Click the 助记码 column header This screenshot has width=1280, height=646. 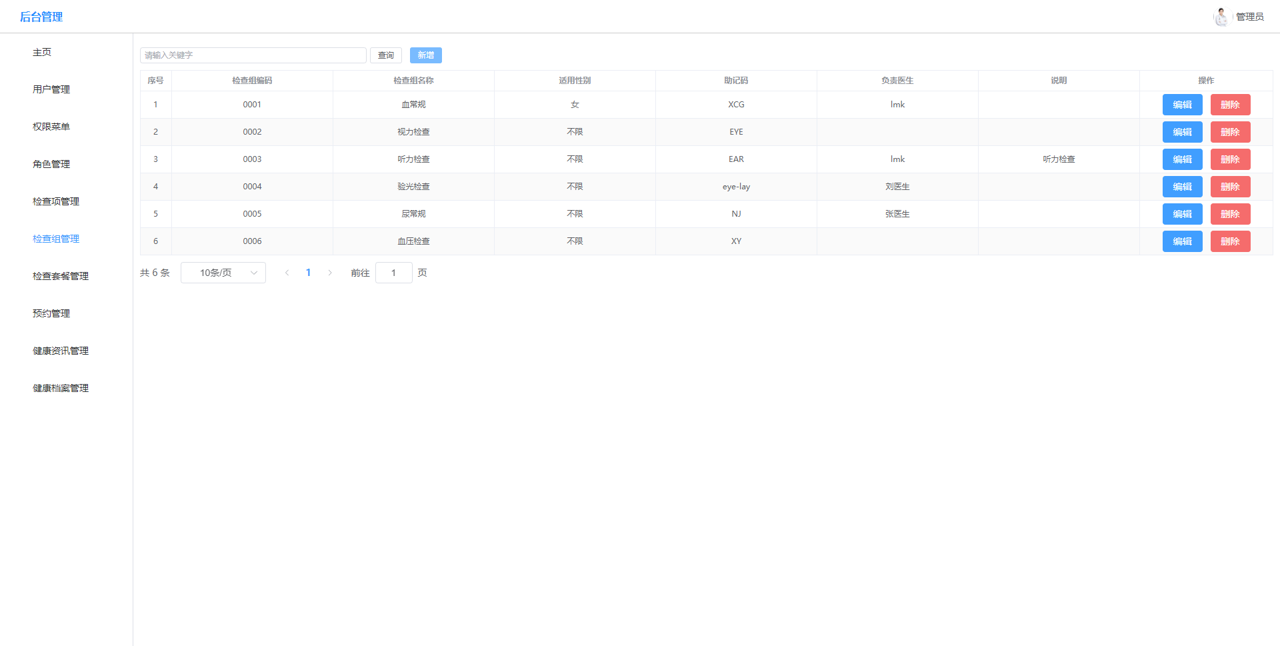(x=736, y=81)
